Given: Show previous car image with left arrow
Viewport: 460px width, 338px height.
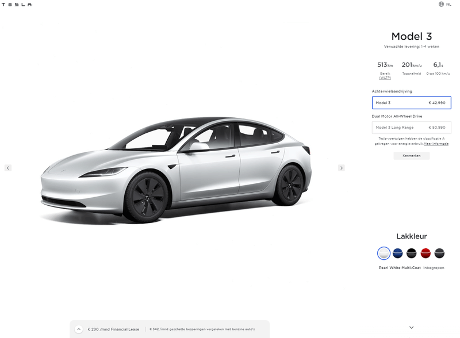Looking at the screenshot, I should pyautogui.click(x=8, y=168).
